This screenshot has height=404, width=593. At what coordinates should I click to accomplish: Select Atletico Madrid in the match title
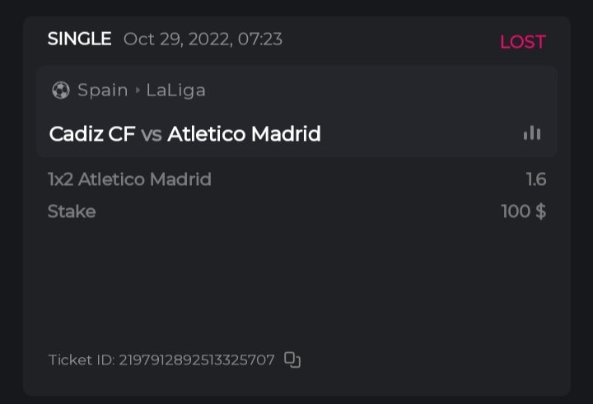[244, 134]
